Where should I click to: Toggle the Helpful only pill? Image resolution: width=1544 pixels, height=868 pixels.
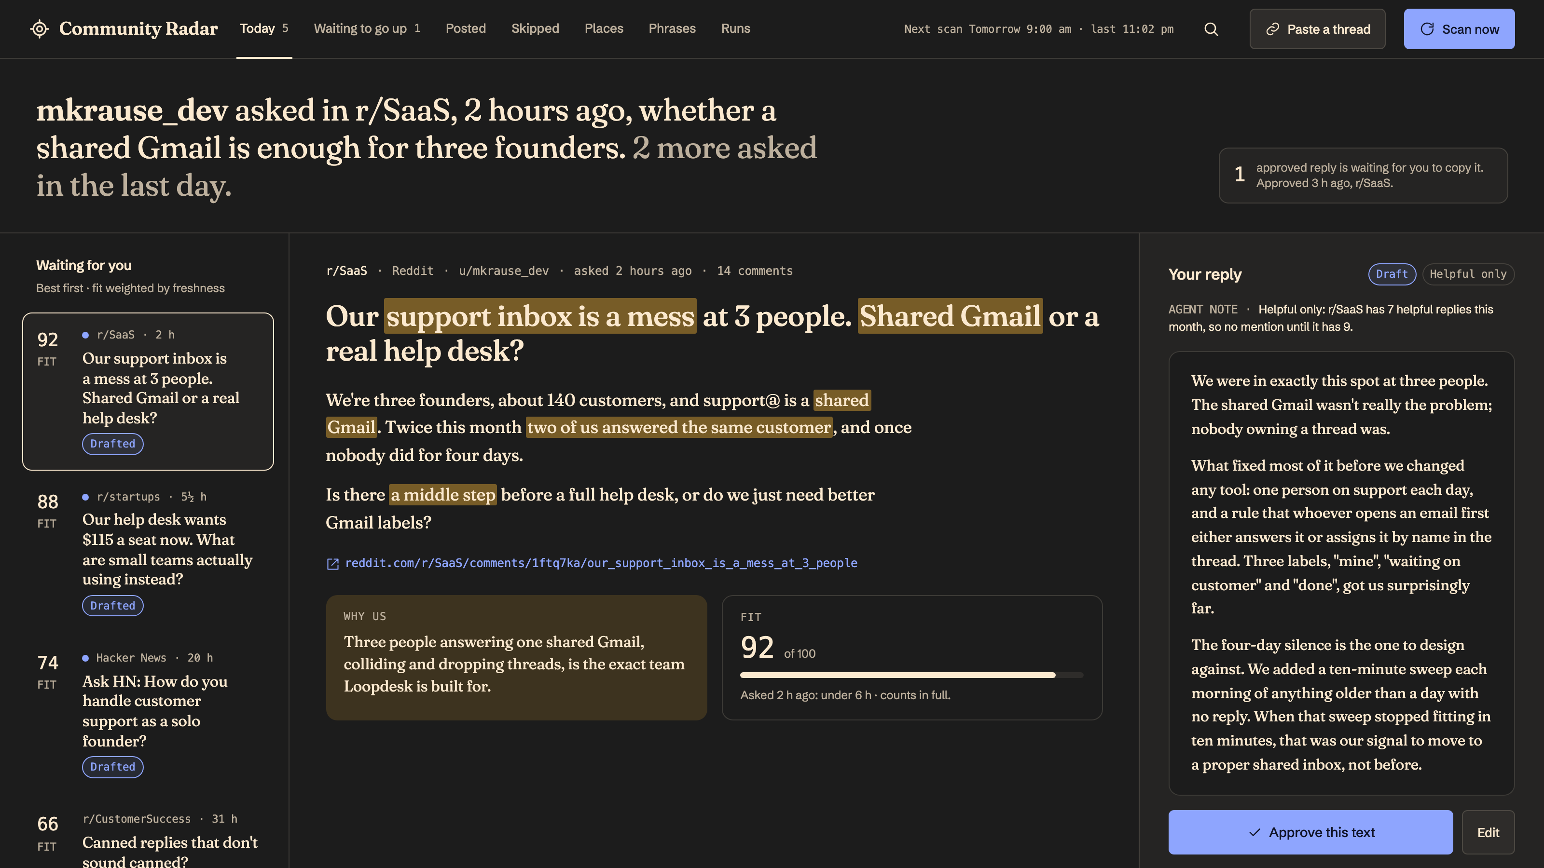[x=1468, y=274]
